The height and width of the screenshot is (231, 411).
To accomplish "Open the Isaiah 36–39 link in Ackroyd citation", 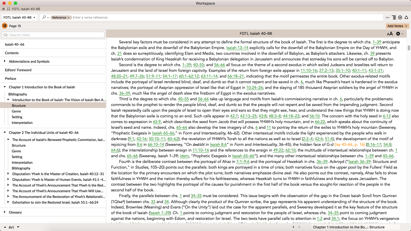I will [x=359, y=162].
